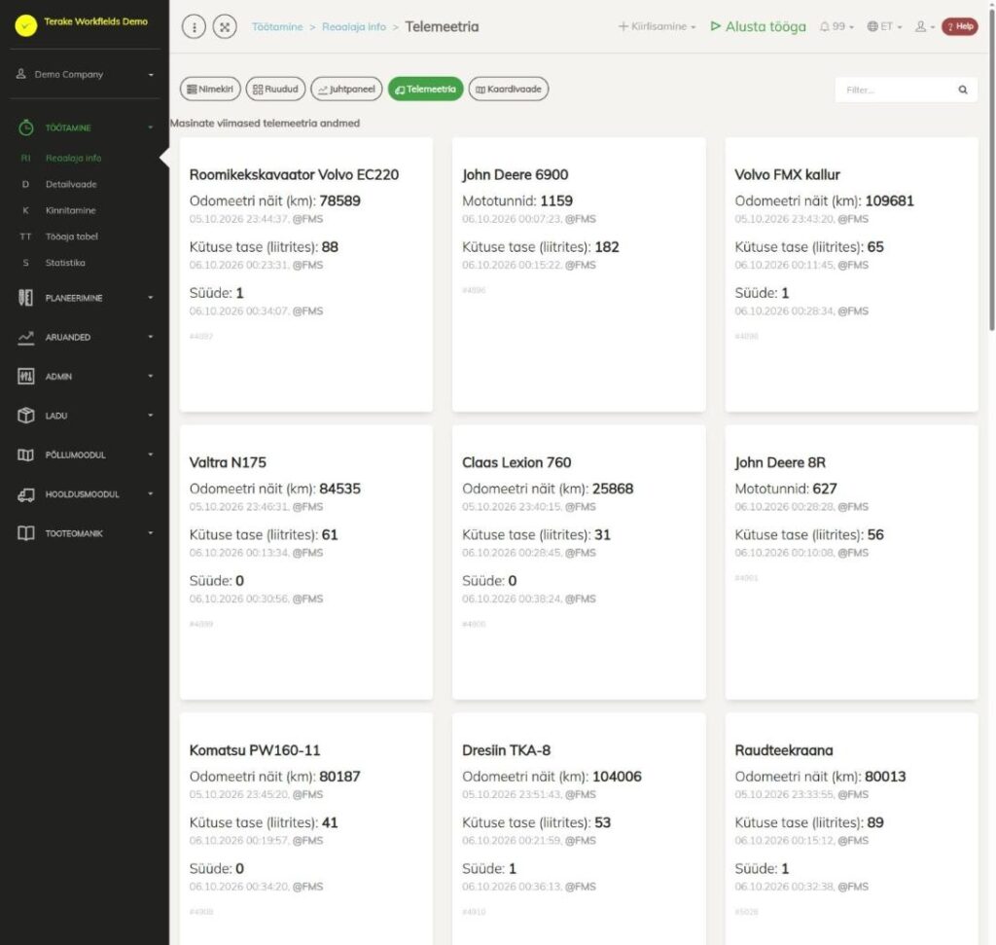The image size is (996, 945).
Task: Switch to the Kaardivaade map view
Action: 509,89
